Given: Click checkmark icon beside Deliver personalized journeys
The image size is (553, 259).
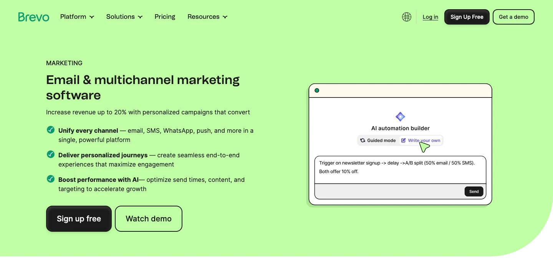Looking at the screenshot, I should [50, 155].
